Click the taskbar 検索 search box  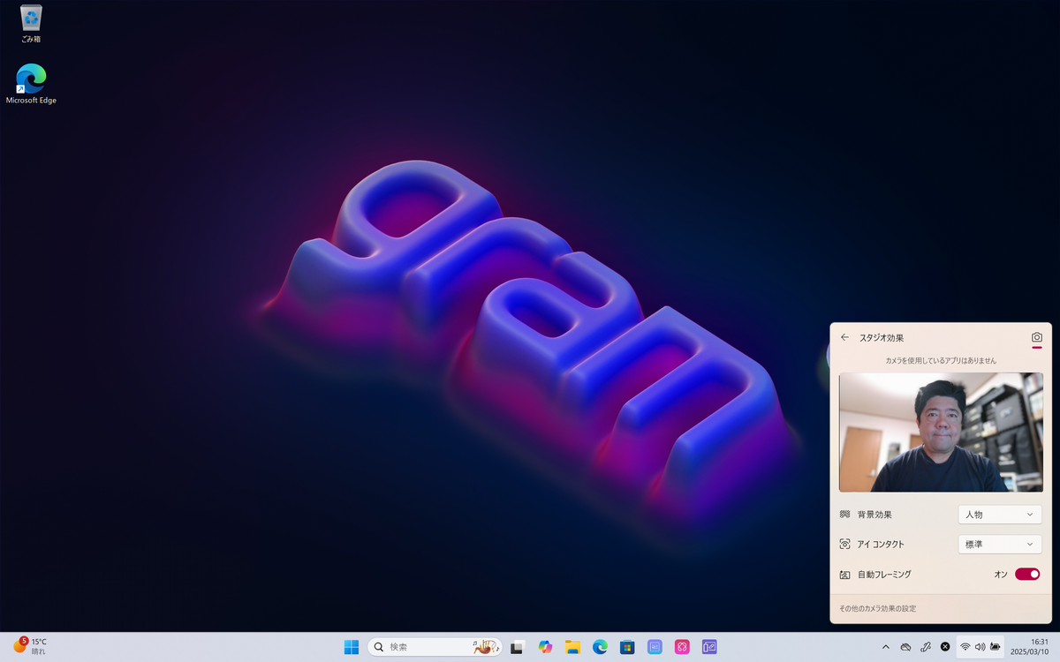coord(435,647)
